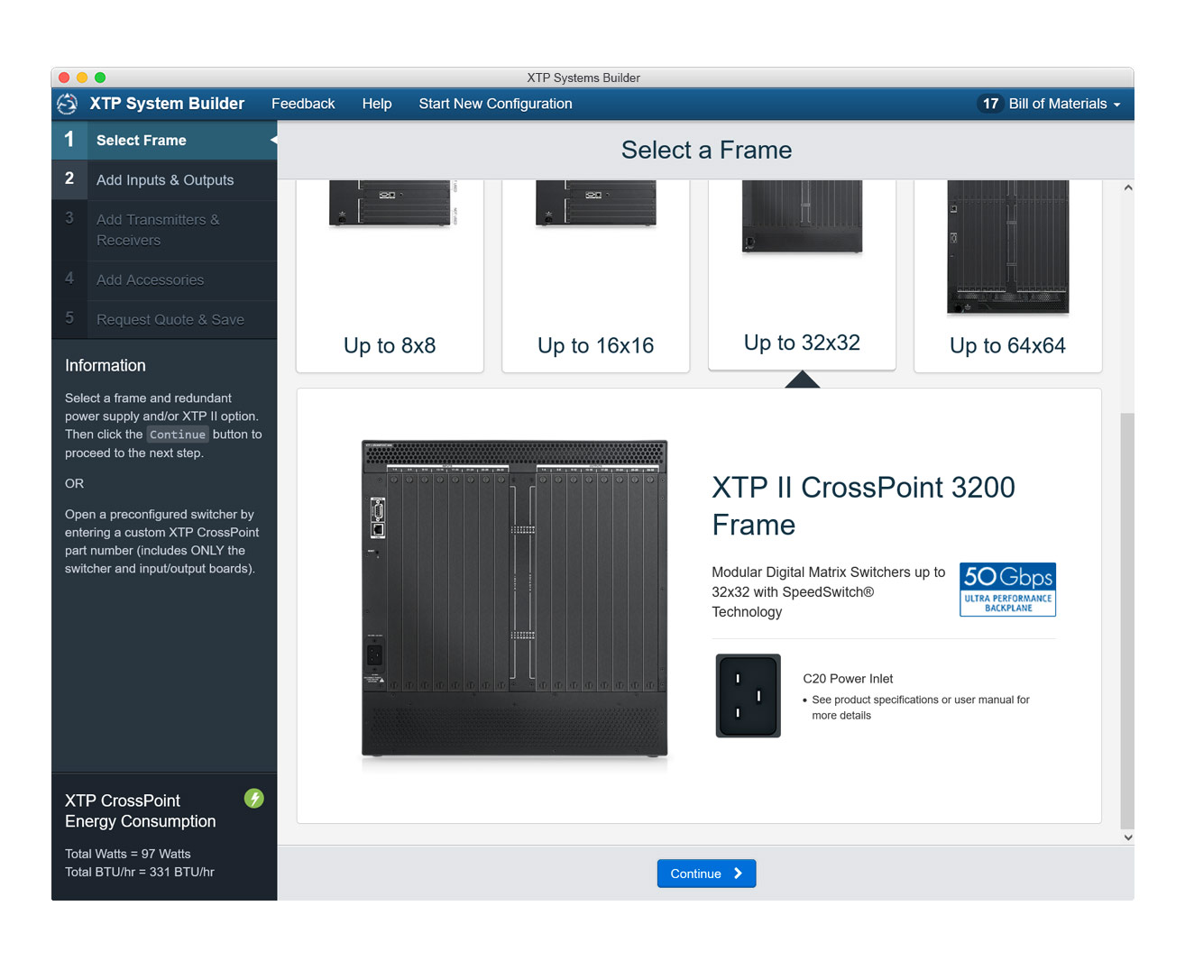Select the Up to 8x8 frame card
The image size is (1185, 970).
coord(390,275)
